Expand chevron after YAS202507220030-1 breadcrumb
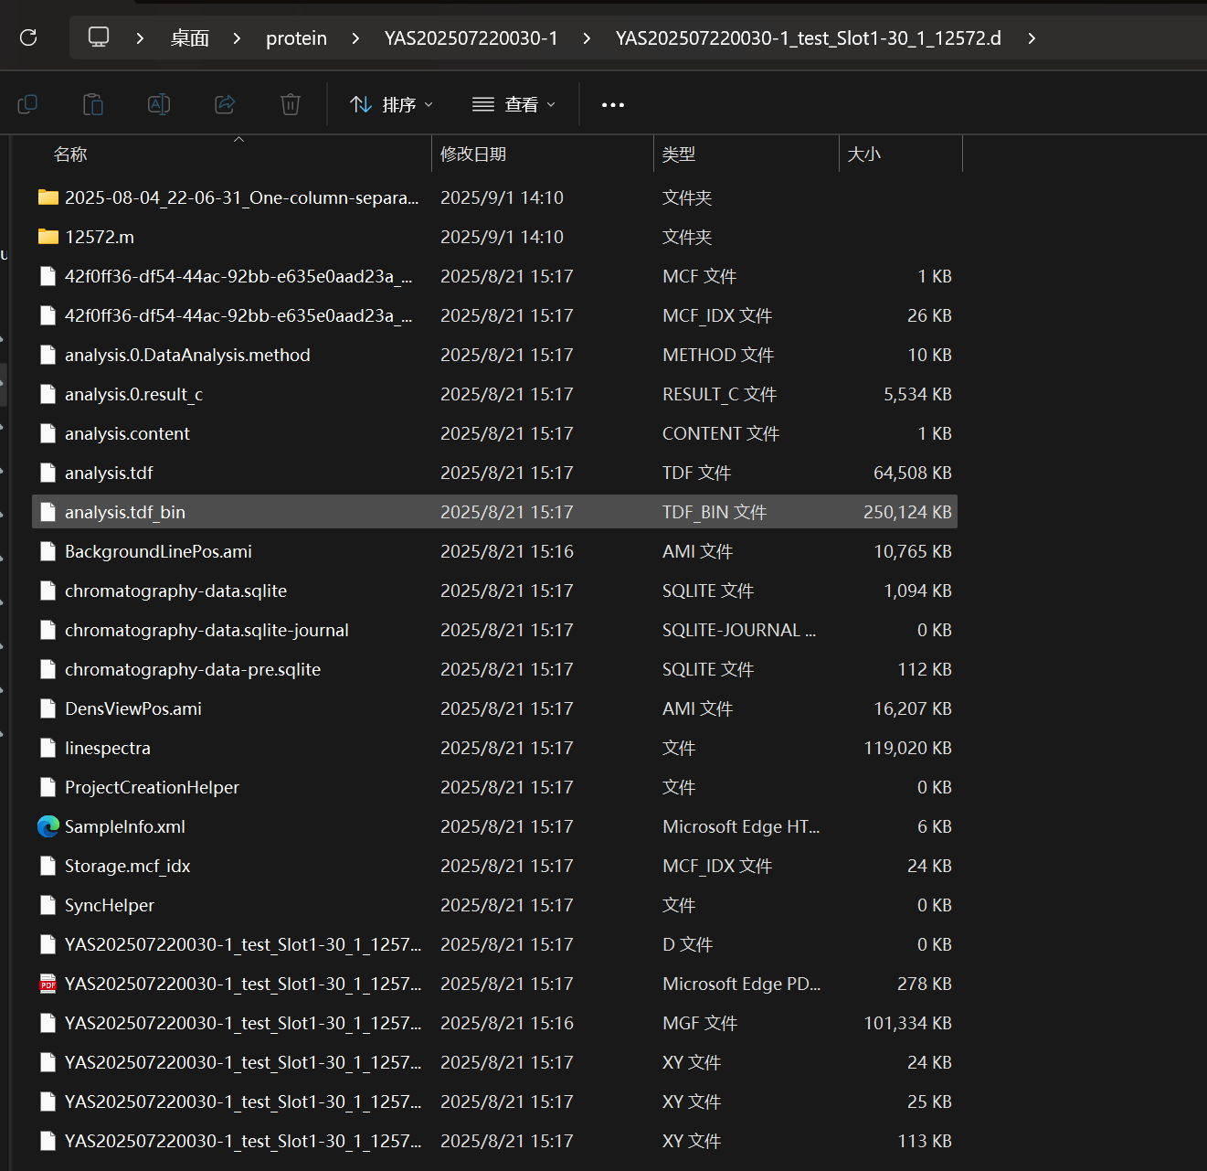Image resolution: width=1207 pixels, height=1171 pixels. pos(587,38)
